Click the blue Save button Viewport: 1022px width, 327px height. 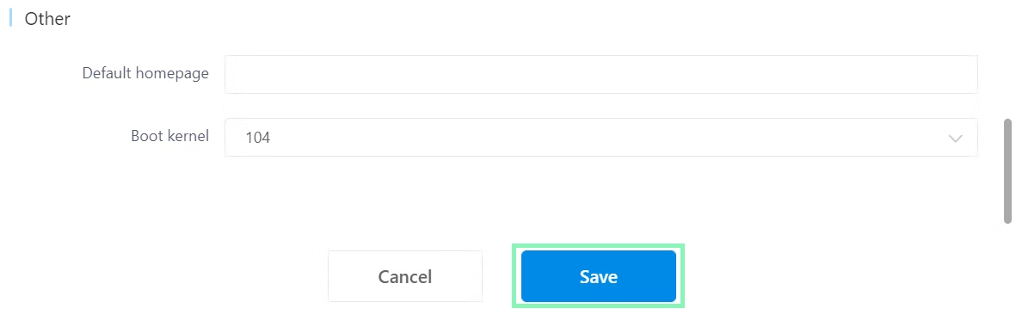pos(599,276)
